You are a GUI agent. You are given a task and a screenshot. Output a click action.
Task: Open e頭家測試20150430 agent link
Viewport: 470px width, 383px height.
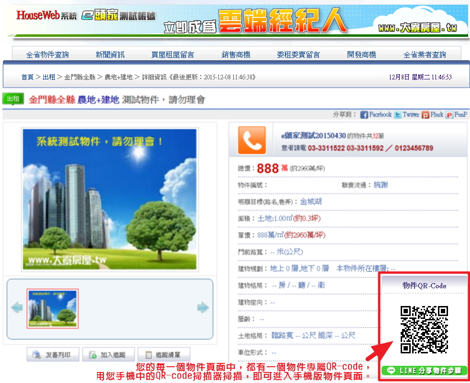point(314,136)
